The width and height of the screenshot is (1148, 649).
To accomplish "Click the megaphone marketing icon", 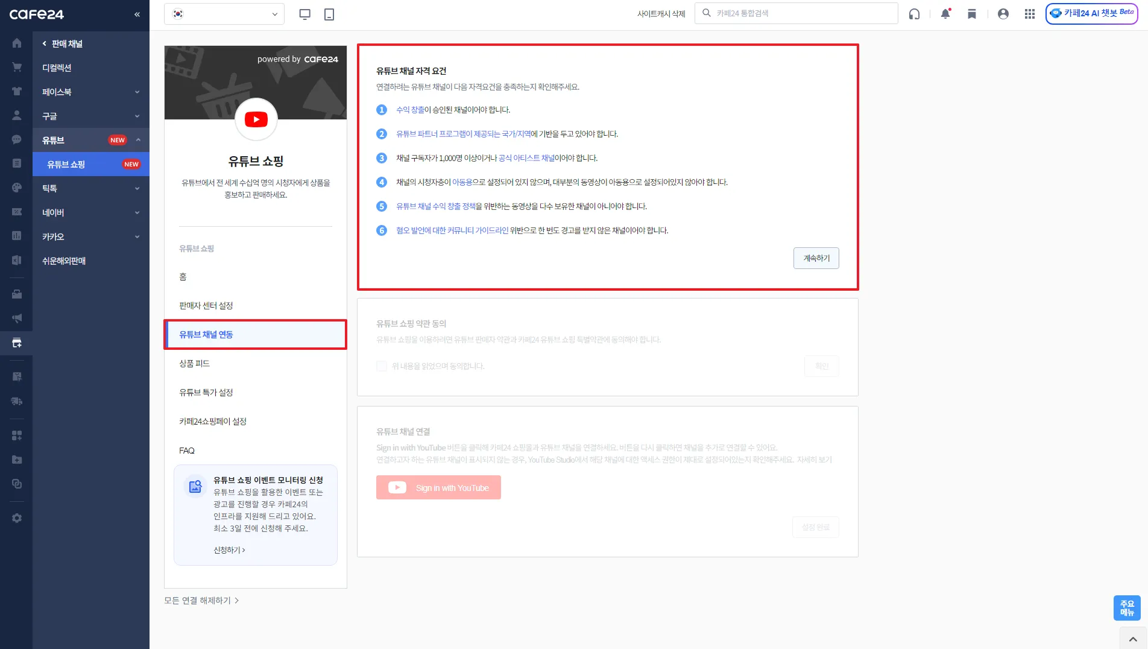I will 17,318.
